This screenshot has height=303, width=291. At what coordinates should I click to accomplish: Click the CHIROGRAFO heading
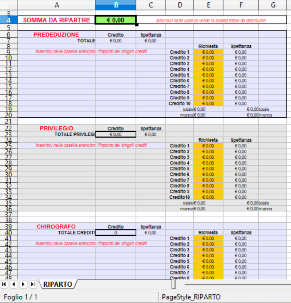coord(56,226)
